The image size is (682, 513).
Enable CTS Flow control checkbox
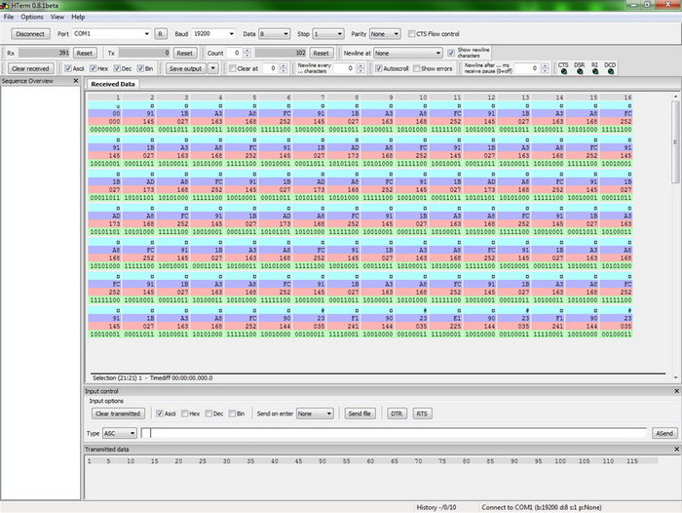(x=410, y=33)
